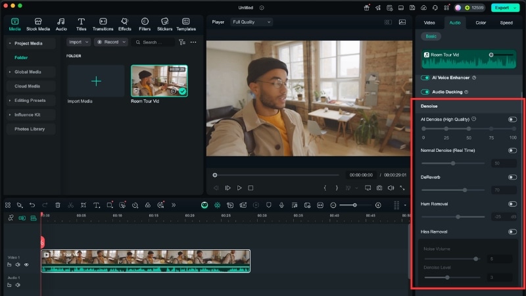Image resolution: width=526 pixels, height=296 pixels.
Task: Select the Room Tour Vid thumbnail
Action: (159, 81)
